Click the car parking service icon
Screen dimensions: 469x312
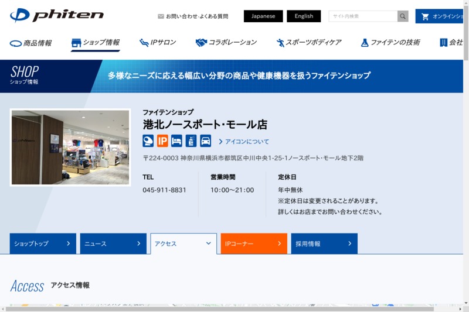coord(206,141)
